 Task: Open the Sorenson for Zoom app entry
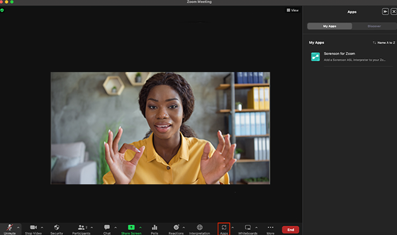[x=352, y=57]
